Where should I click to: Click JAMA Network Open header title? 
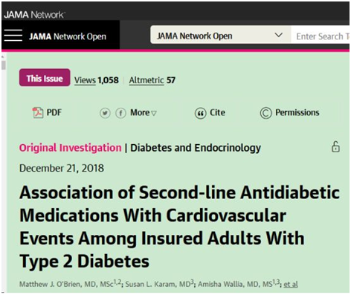point(68,36)
